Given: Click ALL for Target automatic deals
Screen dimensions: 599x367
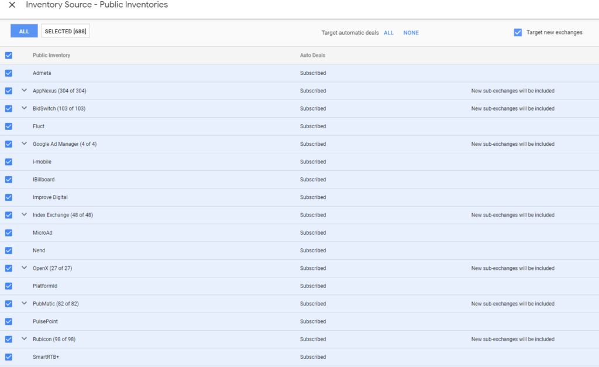Looking at the screenshot, I should 388,33.
